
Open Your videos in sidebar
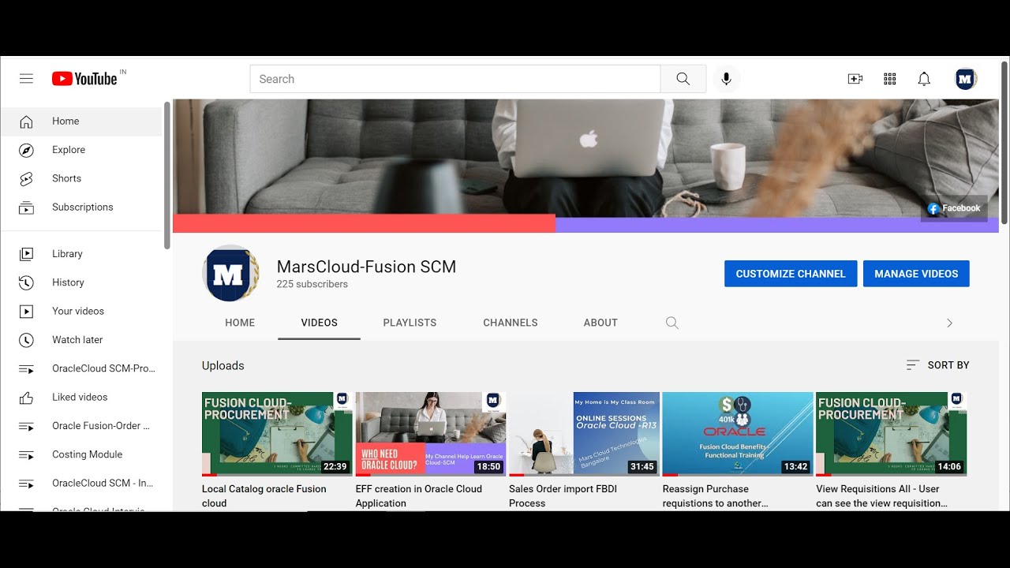pos(82,311)
